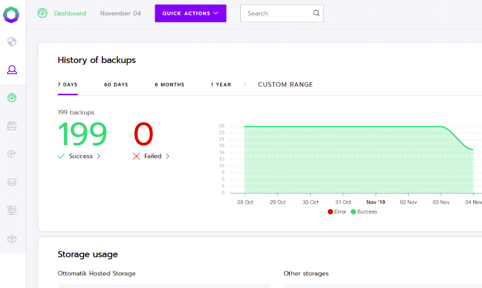Open the user profile sidebar icon

(12, 70)
